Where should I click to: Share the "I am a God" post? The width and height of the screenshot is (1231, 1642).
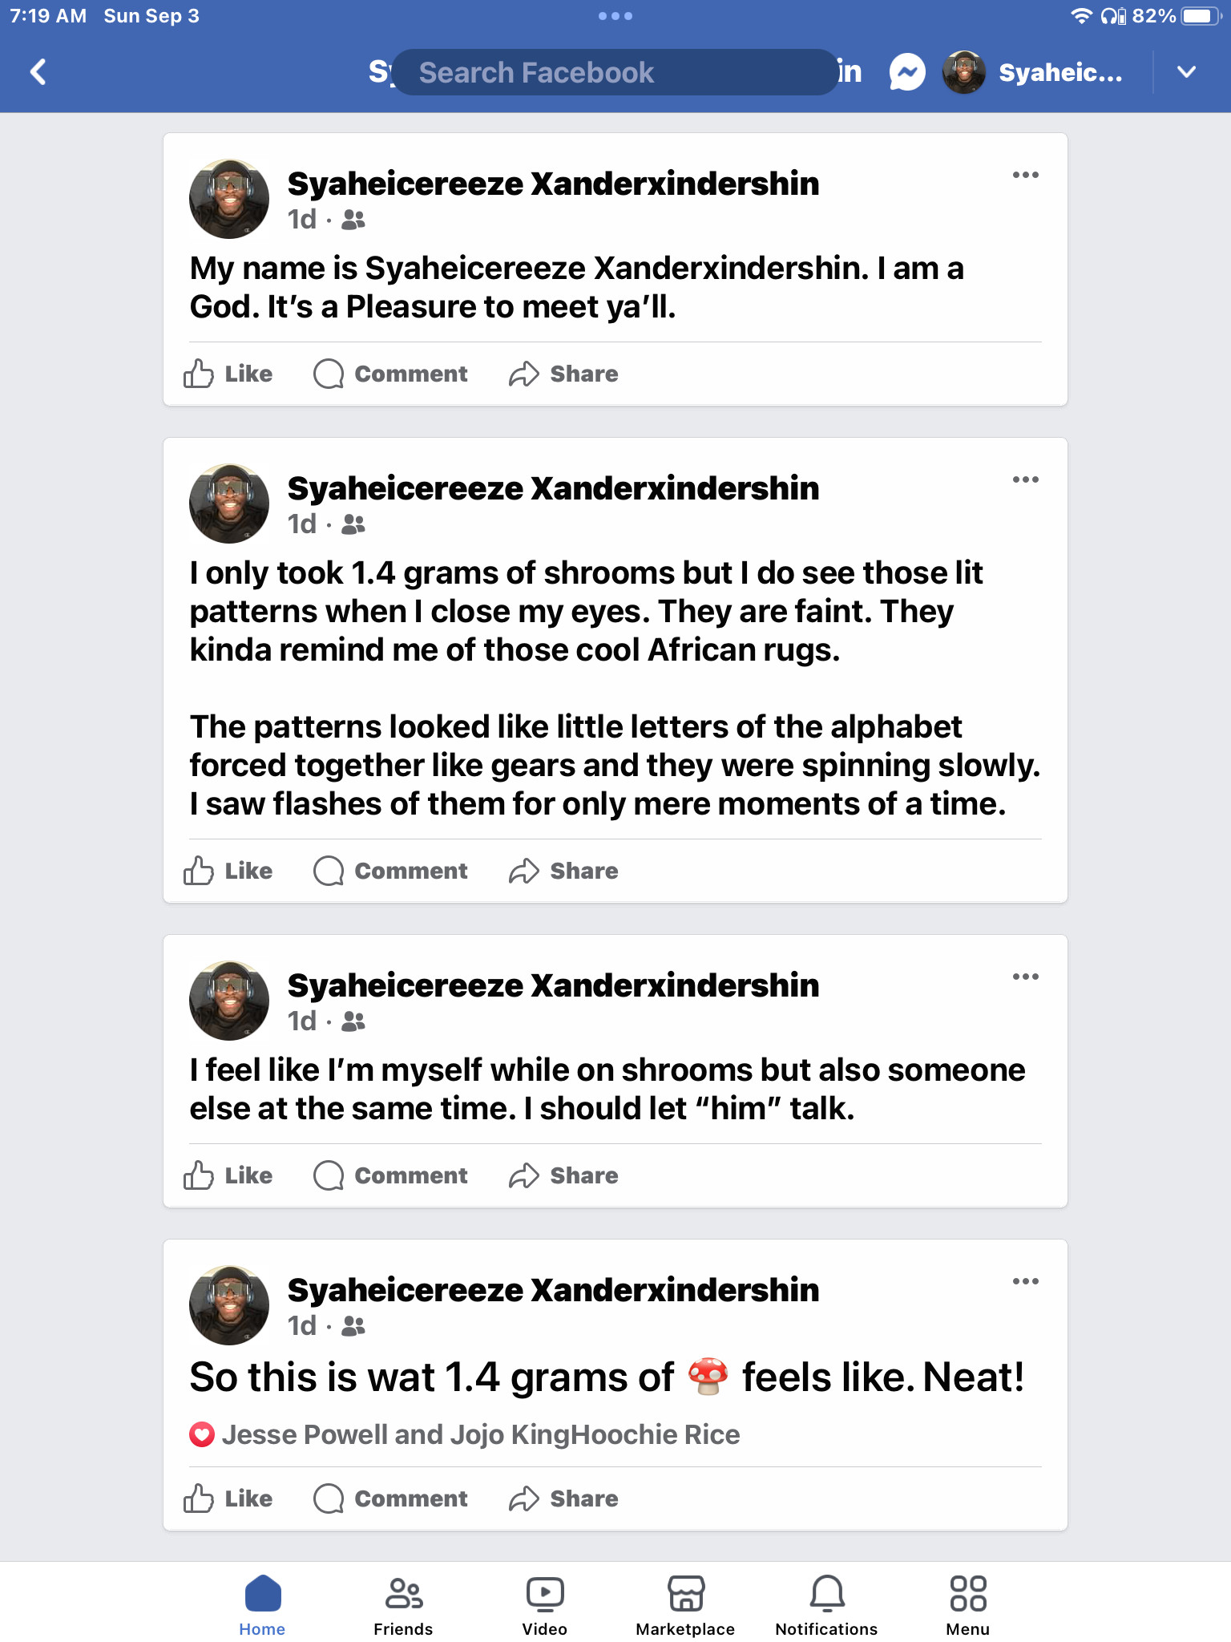pyautogui.click(x=563, y=374)
